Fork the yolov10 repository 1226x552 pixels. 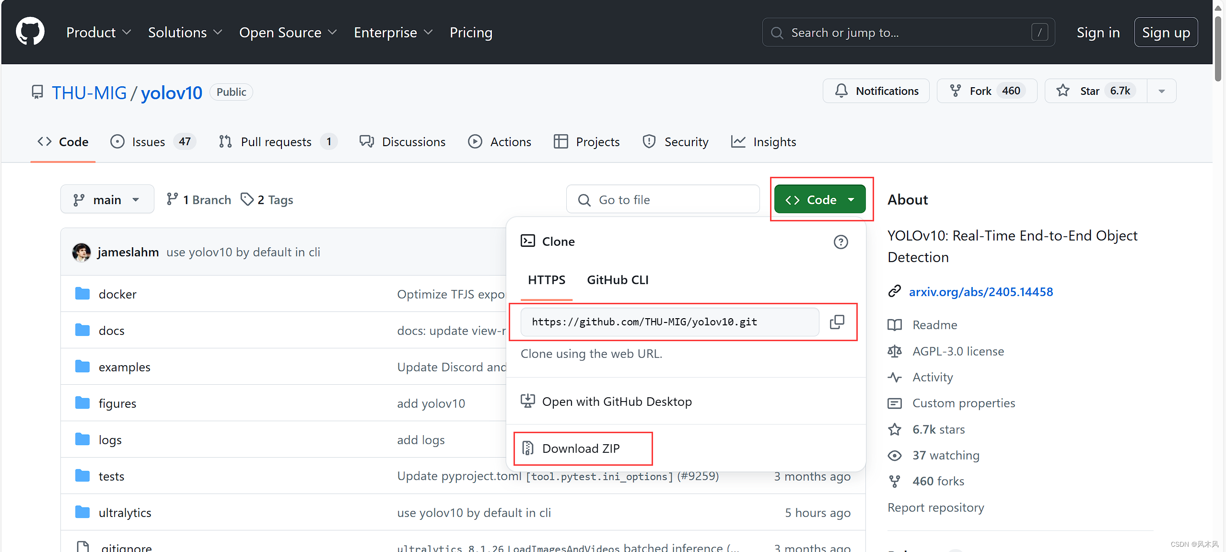point(987,91)
